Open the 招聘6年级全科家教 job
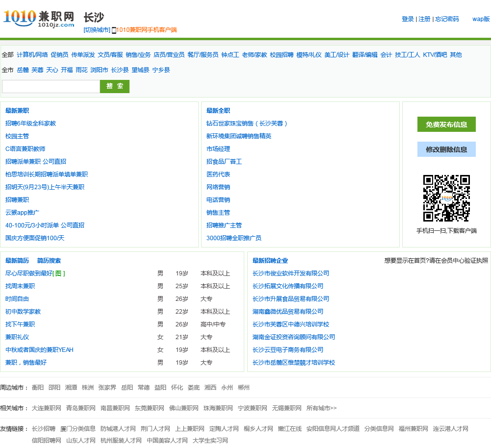Image resolution: width=491 pixels, height=446 pixels. pyautogui.click(x=31, y=124)
